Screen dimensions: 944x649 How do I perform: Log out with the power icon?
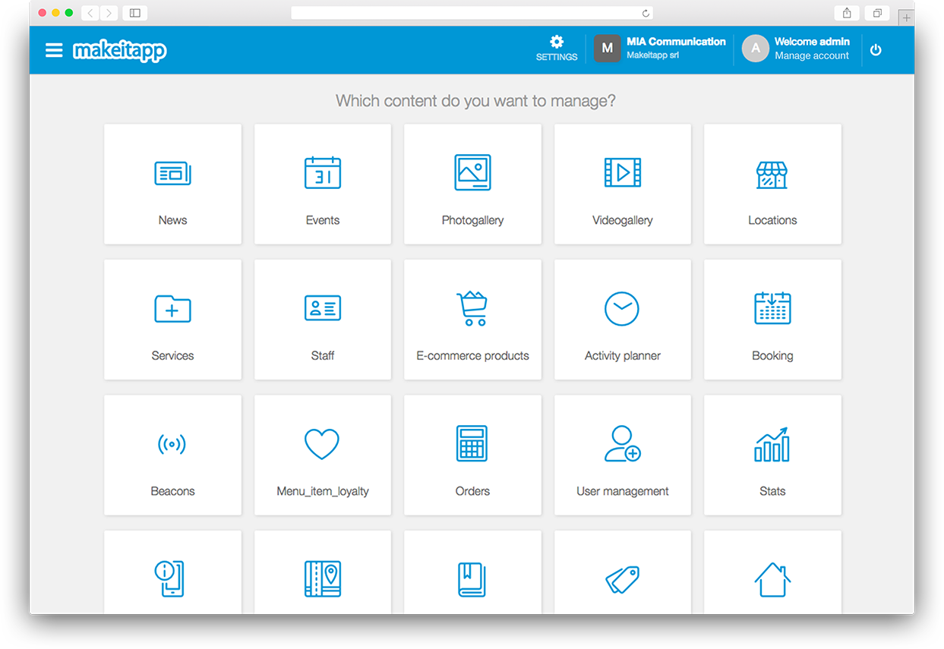click(x=876, y=50)
